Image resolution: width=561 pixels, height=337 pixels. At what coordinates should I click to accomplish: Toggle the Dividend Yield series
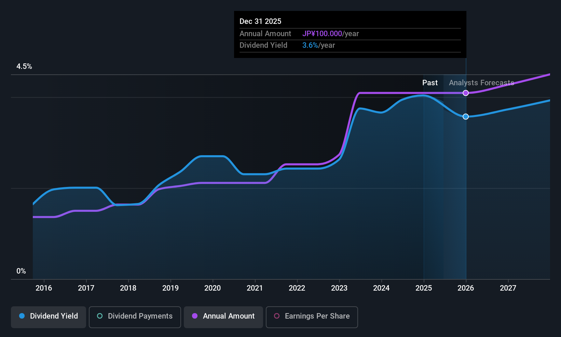pos(49,317)
